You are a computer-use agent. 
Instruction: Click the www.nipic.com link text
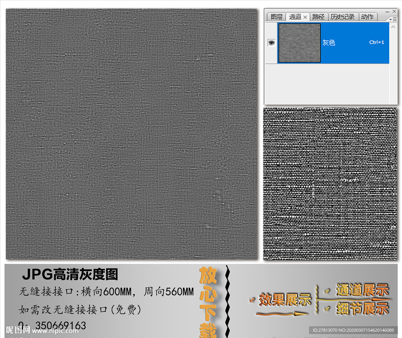55,331
